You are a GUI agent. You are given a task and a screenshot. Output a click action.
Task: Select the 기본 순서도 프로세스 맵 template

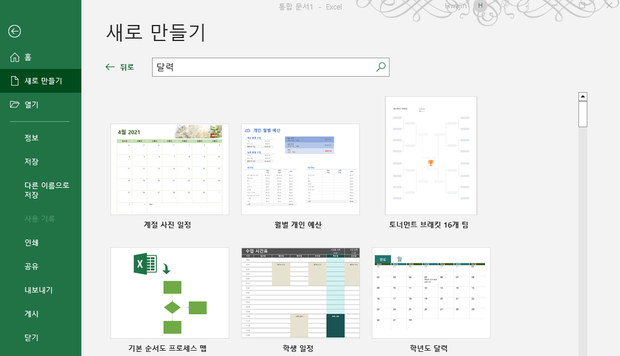click(x=169, y=293)
